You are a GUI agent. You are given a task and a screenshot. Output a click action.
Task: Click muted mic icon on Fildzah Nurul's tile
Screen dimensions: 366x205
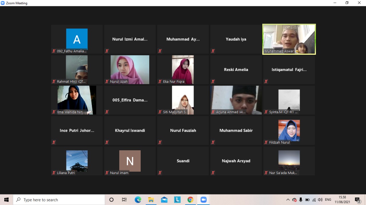click(266, 142)
